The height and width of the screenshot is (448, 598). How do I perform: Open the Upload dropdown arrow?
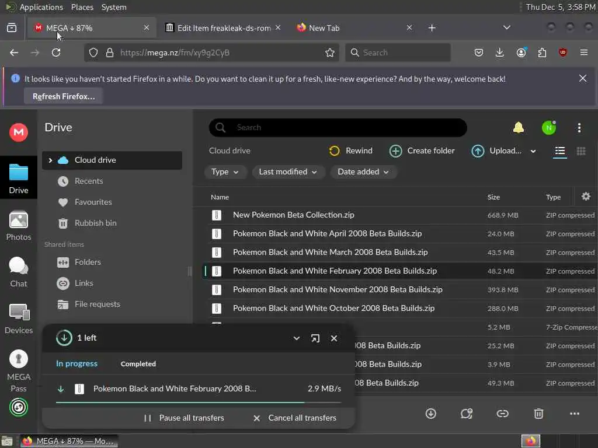click(533, 151)
